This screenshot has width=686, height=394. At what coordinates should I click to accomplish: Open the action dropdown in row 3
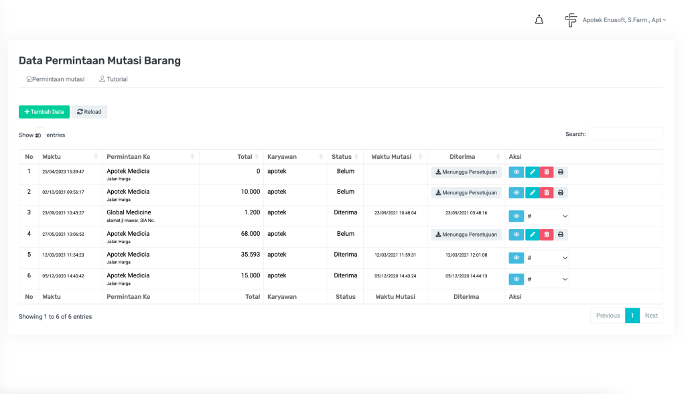(547, 216)
